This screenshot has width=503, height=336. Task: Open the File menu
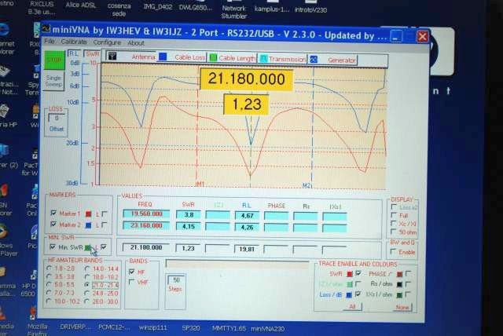coord(50,42)
